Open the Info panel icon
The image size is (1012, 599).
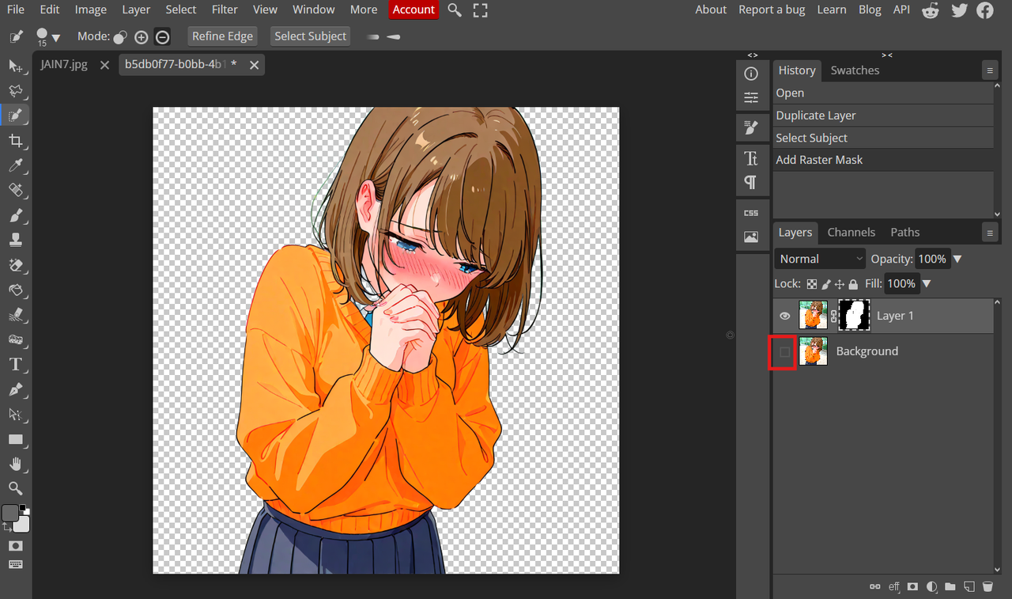[751, 74]
